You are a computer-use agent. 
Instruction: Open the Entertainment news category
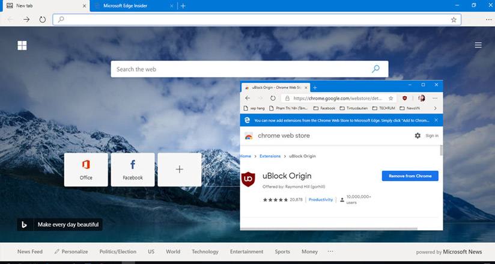[246, 251]
